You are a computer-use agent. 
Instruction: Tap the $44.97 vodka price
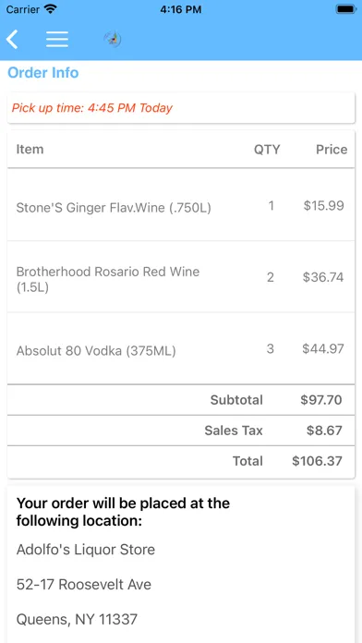[323, 348]
